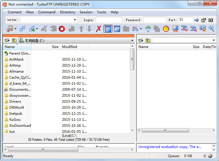Click remote pane up-directory icon
This screenshot has height=161, width=219.
pyautogui.click(x=148, y=41)
